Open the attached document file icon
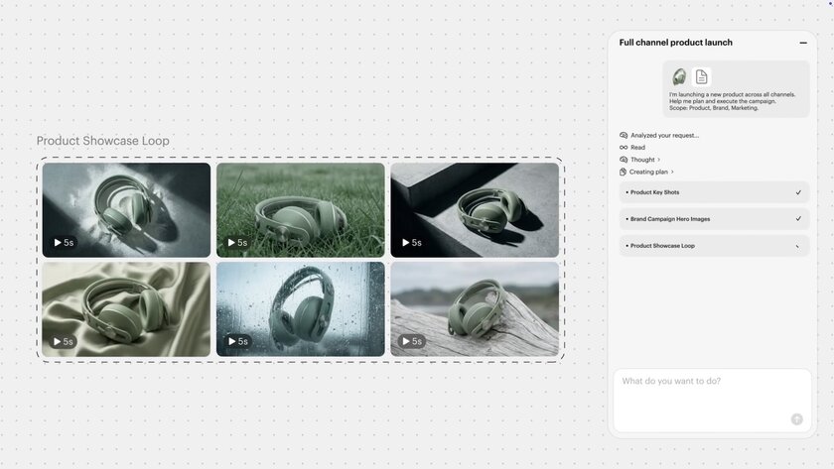This screenshot has width=834, height=469. 702,77
